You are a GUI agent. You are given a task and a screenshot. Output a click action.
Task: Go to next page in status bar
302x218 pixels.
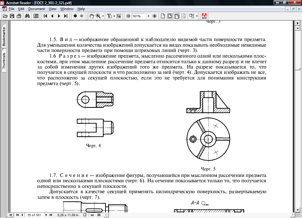46,215
